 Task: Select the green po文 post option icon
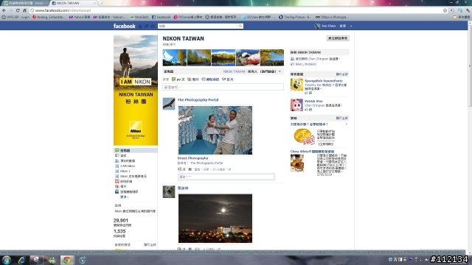click(174, 79)
